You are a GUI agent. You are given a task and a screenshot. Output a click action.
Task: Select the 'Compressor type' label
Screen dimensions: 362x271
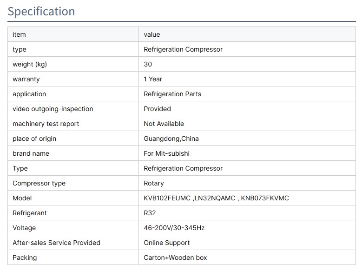coord(39,183)
